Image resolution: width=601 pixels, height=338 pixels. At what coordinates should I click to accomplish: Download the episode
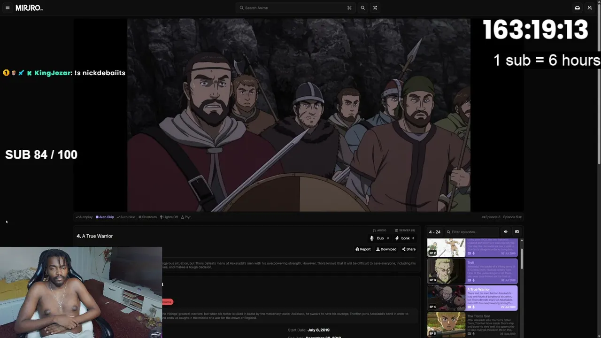(386, 249)
